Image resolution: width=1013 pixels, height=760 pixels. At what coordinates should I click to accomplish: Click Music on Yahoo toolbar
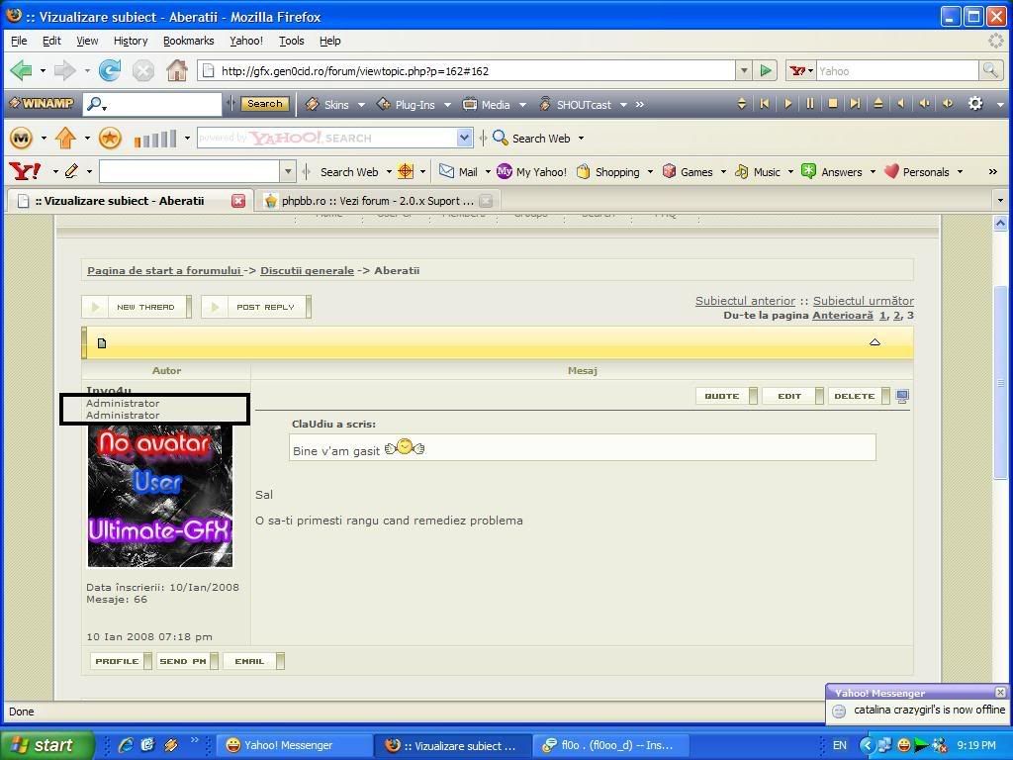(x=757, y=172)
